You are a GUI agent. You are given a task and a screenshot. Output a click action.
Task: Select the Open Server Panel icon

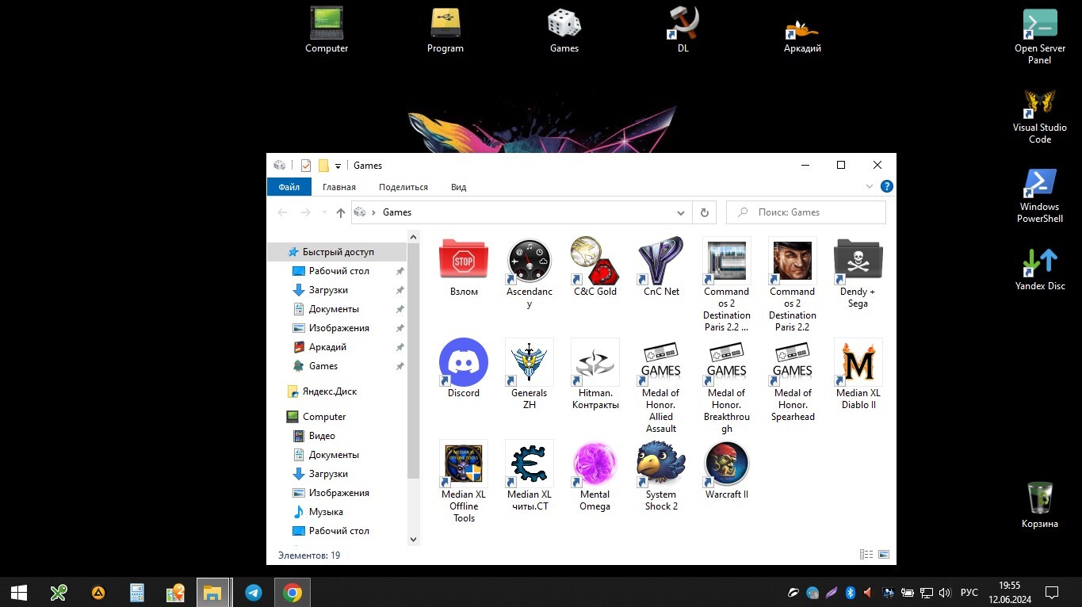1040,36
